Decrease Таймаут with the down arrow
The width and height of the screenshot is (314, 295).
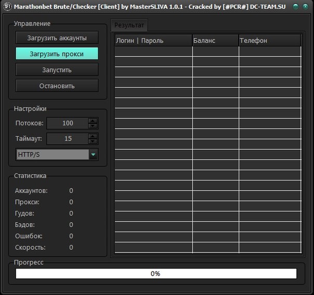point(93,142)
